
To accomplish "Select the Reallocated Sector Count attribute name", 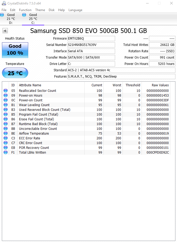I will 38,91.
